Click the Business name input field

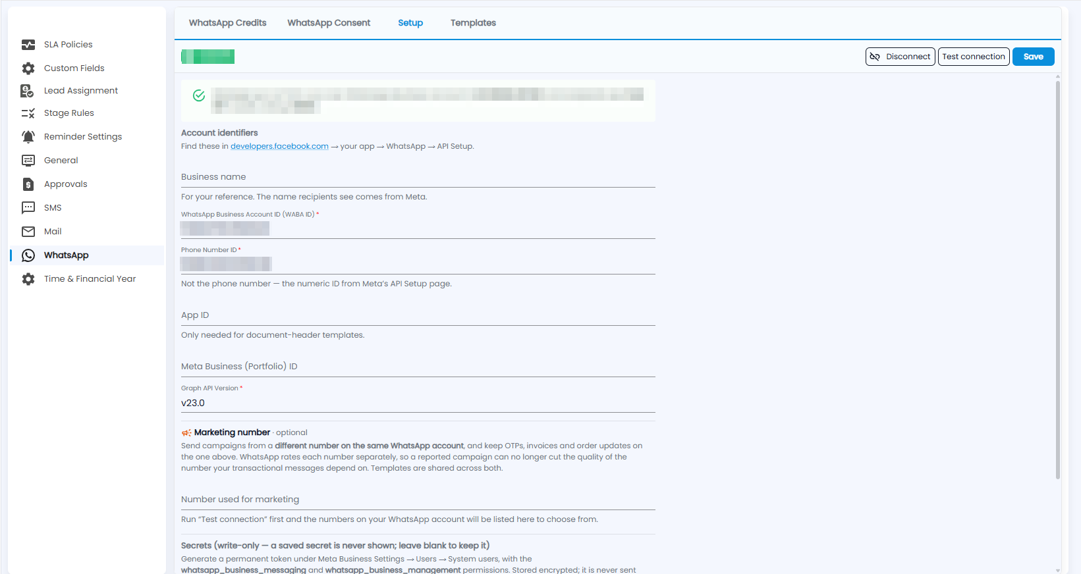(x=418, y=177)
